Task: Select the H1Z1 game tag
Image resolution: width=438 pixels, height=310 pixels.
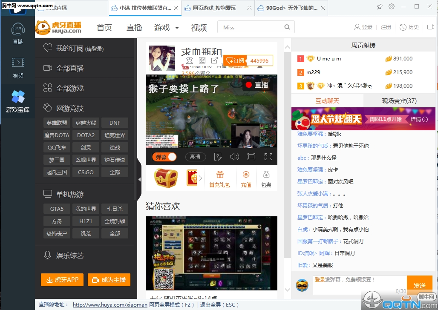Action: click(x=86, y=221)
